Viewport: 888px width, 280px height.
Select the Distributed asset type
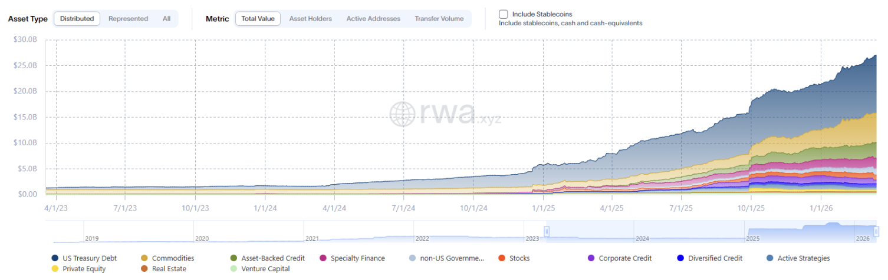(77, 19)
